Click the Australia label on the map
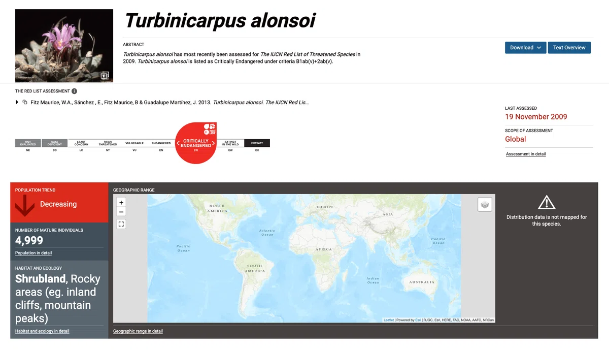The height and width of the screenshot is (350, 609). pos(422,282)
